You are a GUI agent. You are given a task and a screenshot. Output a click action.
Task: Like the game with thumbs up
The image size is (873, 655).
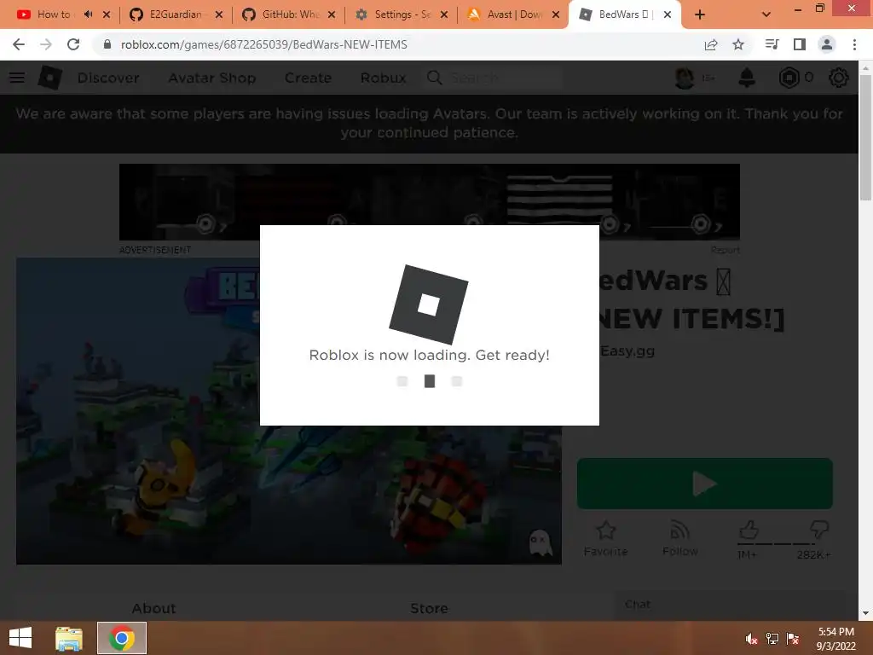coord(749,530)
